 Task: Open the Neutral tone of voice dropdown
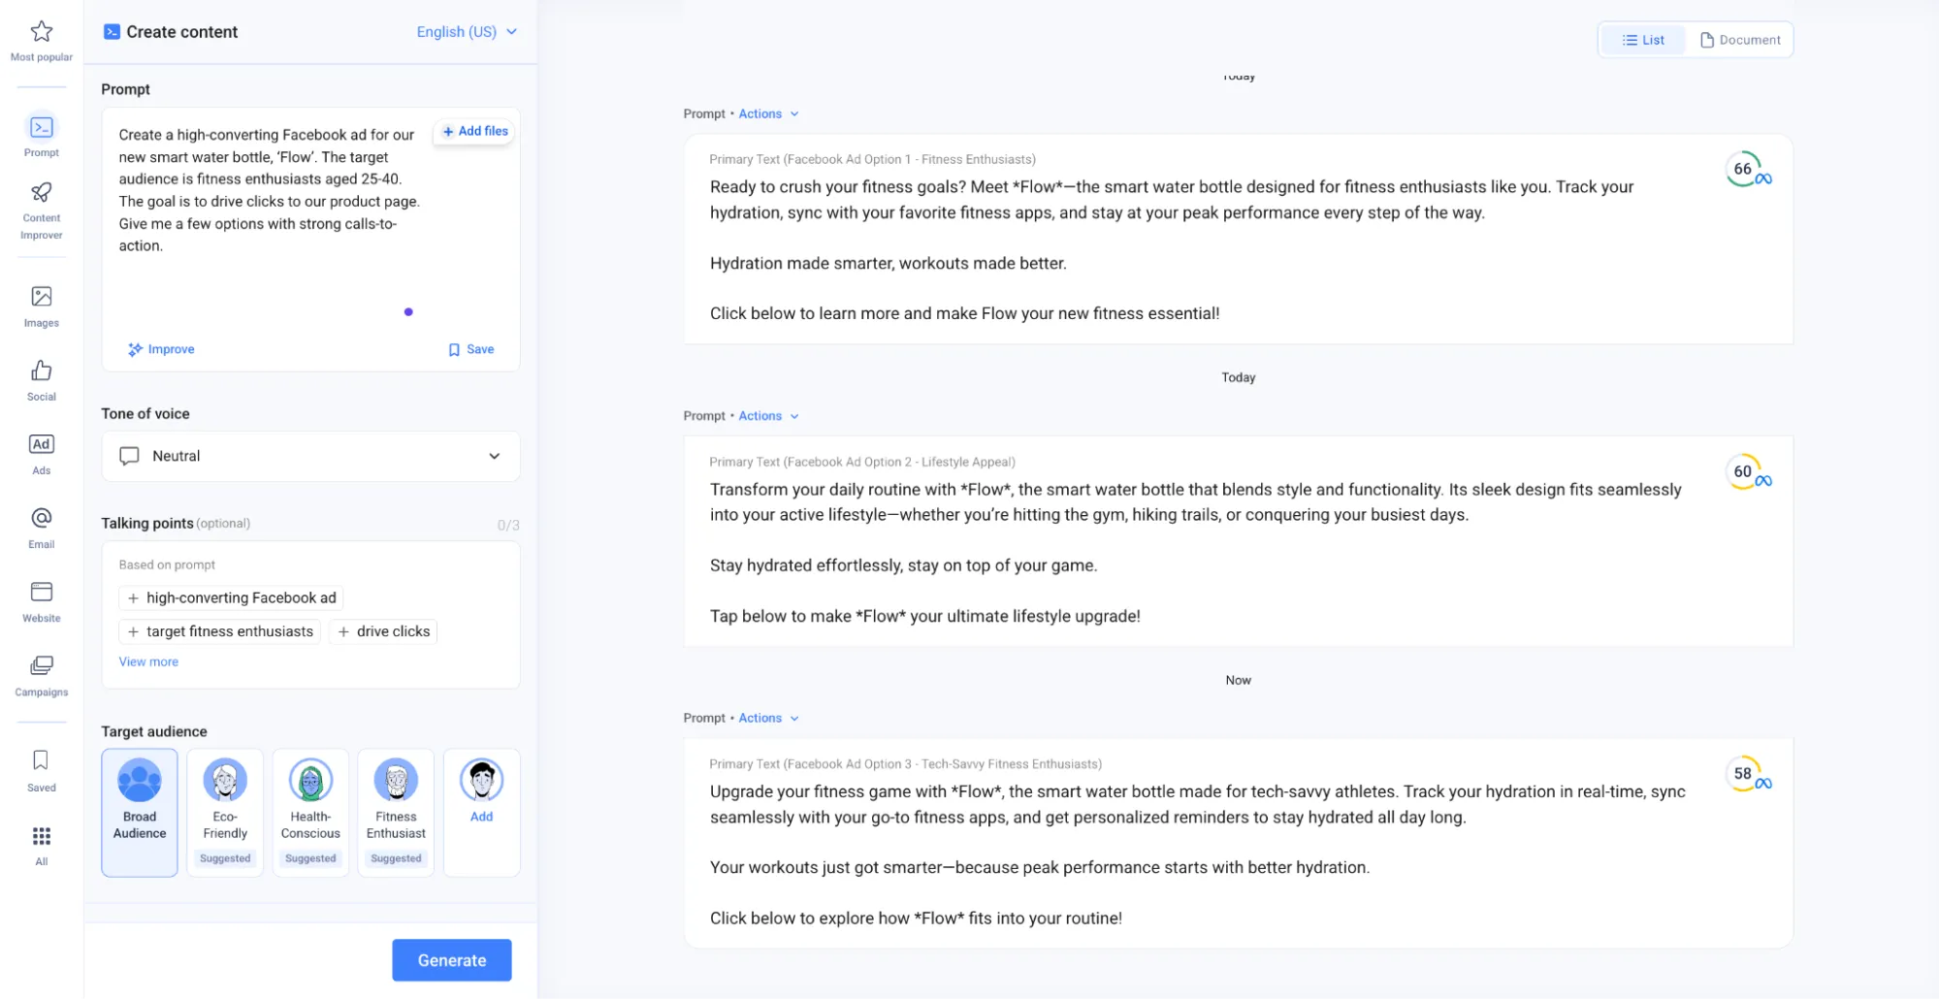click(310, 456)
